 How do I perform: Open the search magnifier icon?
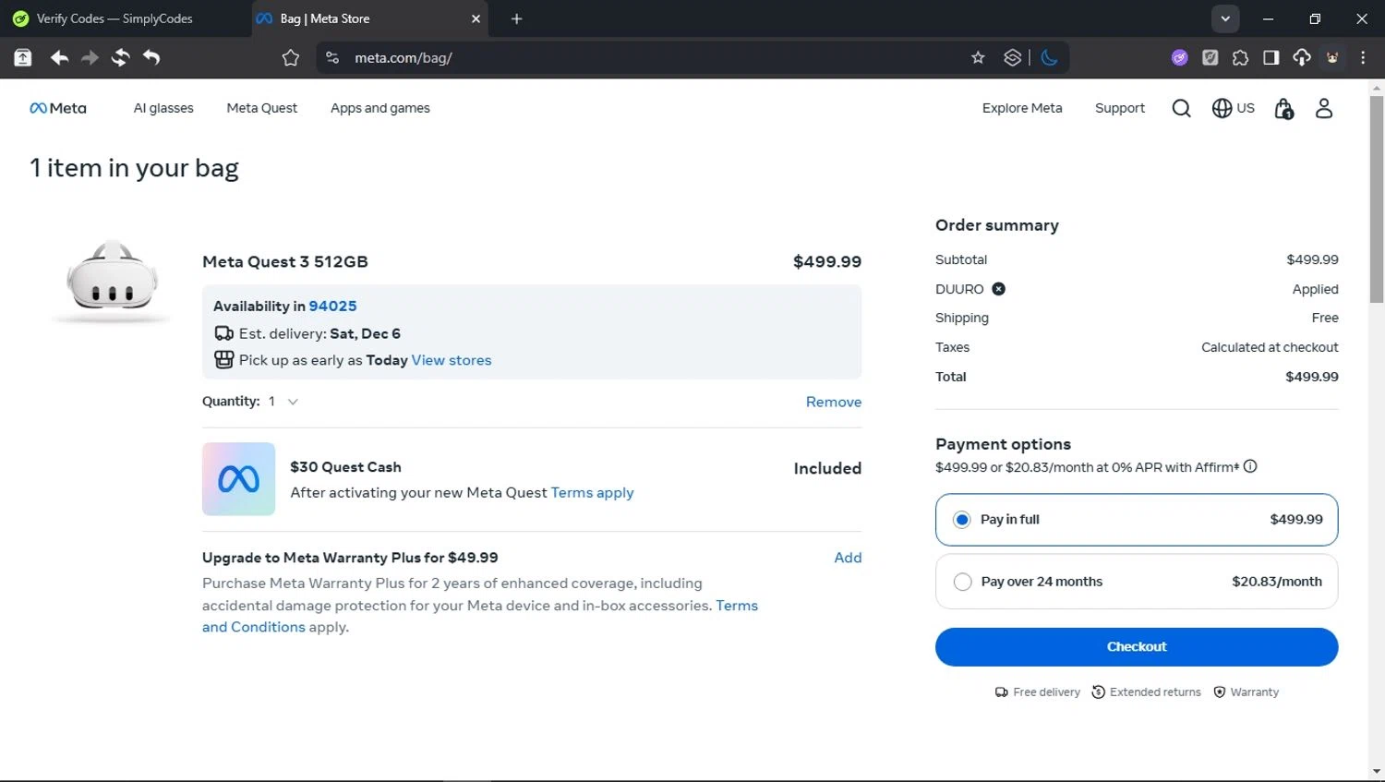[x=1181, y=108]
